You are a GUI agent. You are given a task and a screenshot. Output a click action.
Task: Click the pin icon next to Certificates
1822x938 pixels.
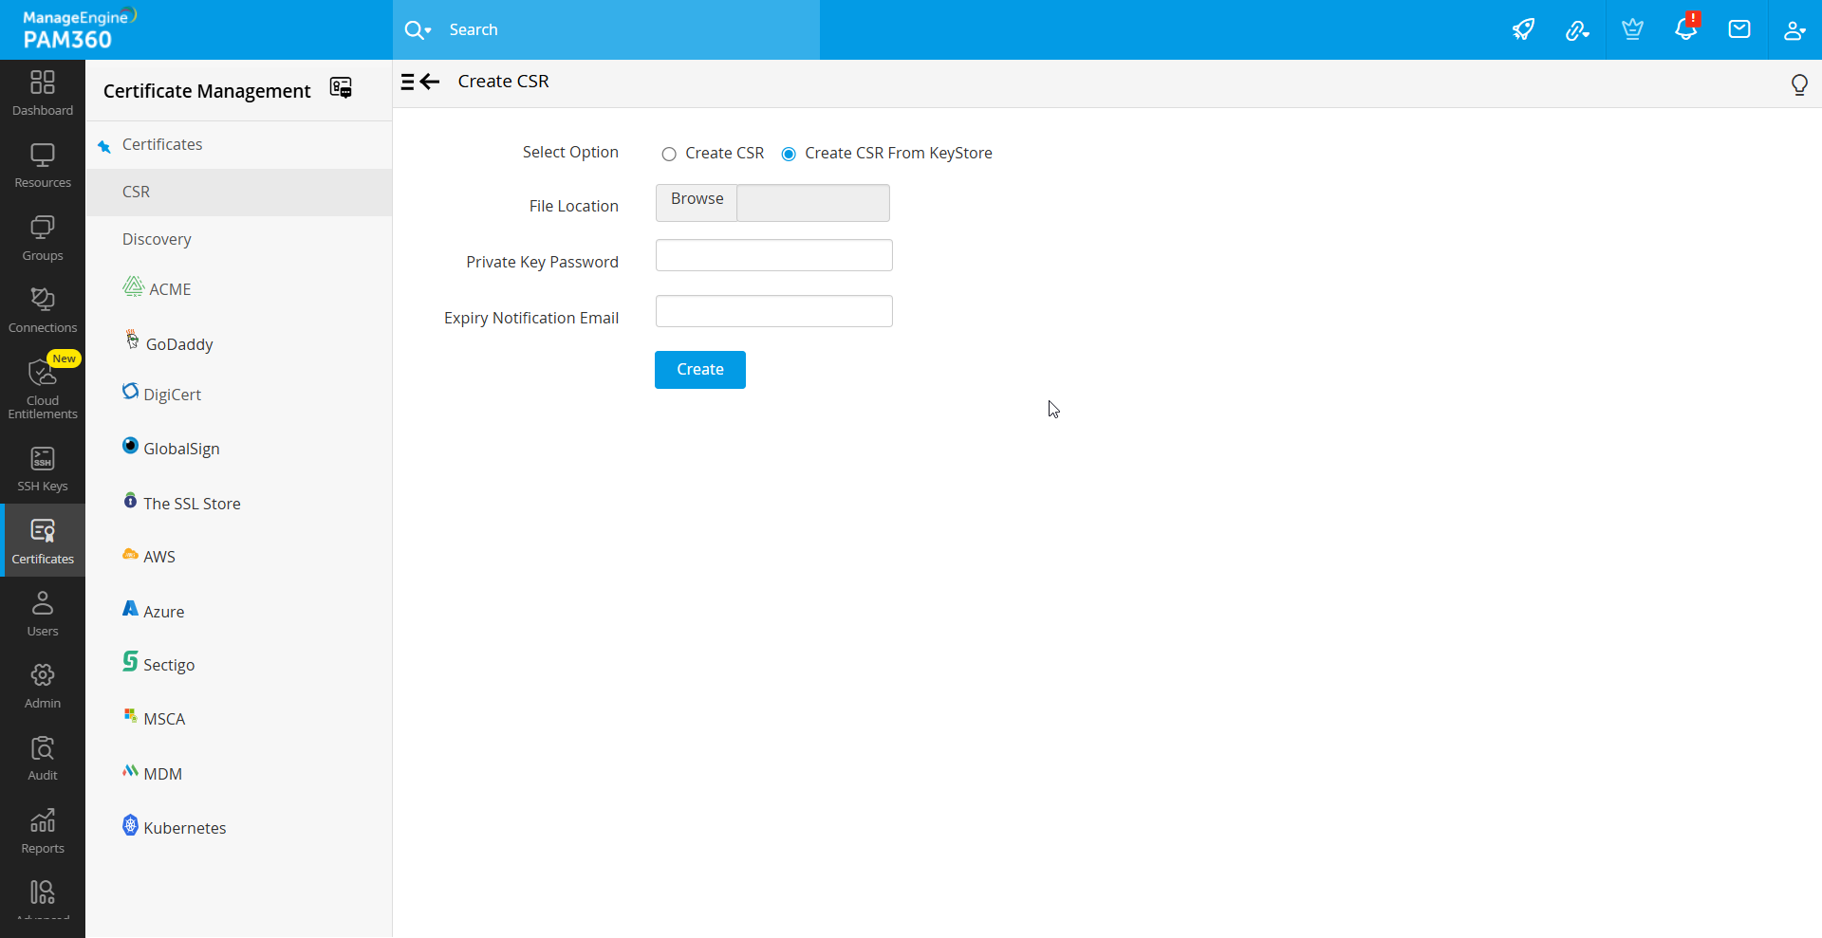click(104, 146)
